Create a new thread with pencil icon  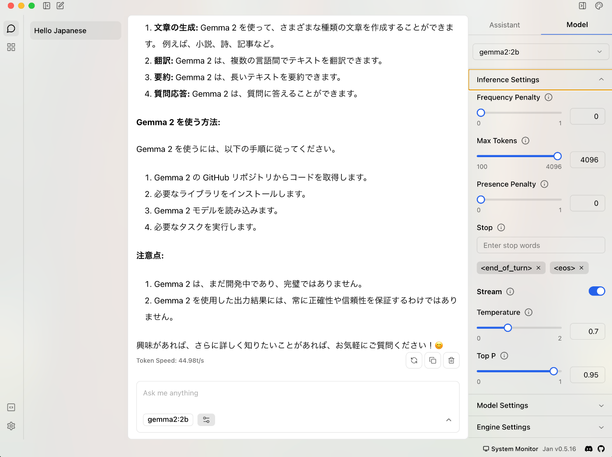coord(60,6)
